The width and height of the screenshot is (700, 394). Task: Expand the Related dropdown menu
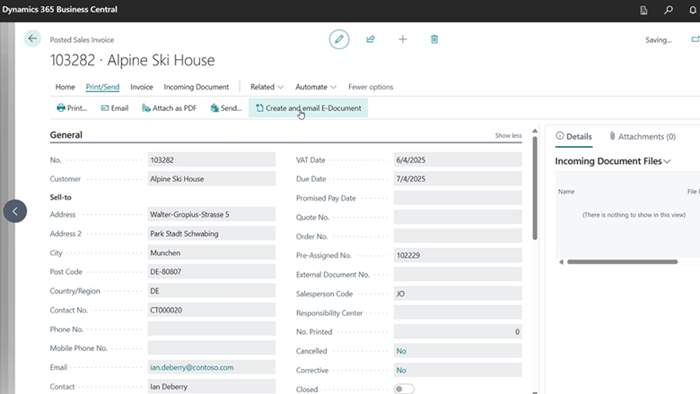click(x=267, y=87)
